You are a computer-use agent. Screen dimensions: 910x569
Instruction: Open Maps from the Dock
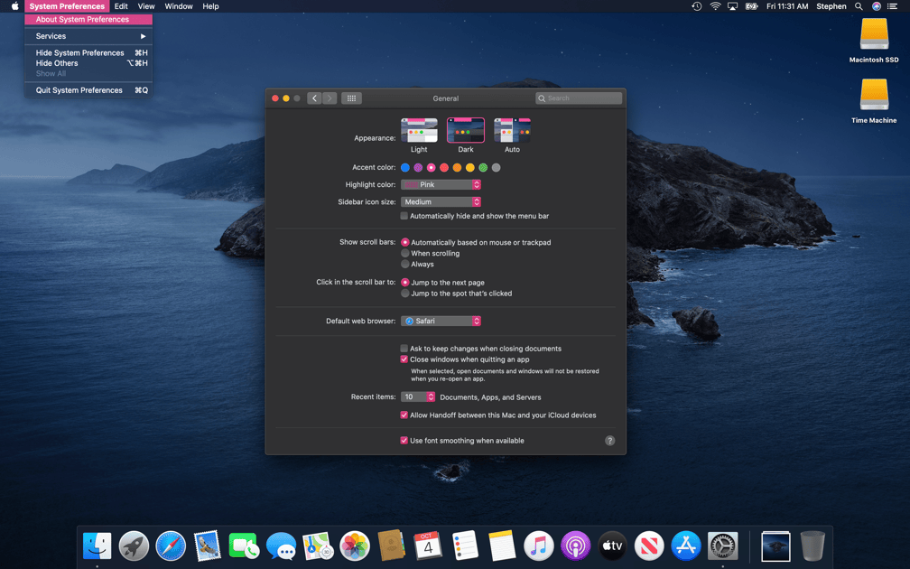point(318,546)
